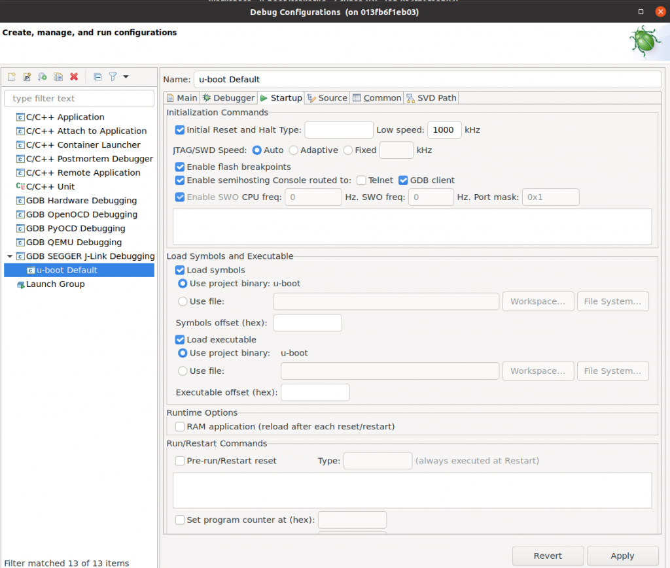Image resolution: width=670 pixels, height=568 pixels.
Task: Click the Revert button
Action: (x=548, y=556)
